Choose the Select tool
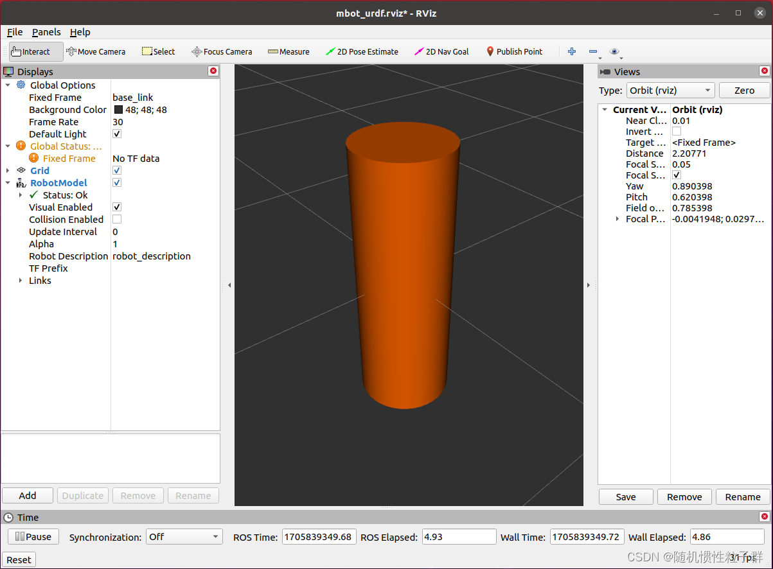773x569 pixels. [x=158, y=51]
